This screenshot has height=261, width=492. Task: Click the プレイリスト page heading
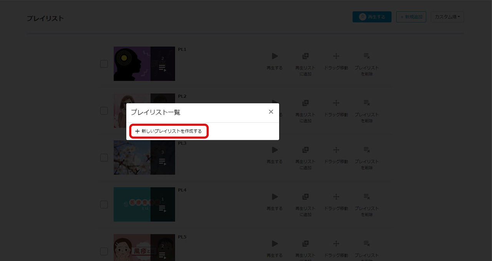[45, 18]
